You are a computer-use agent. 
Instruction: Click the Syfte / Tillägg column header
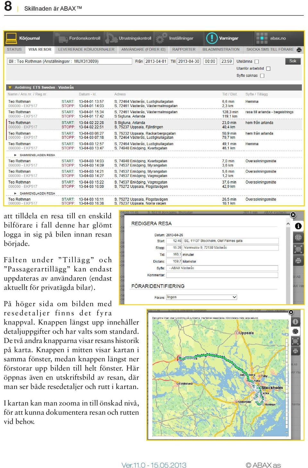[x=256, y=94]
